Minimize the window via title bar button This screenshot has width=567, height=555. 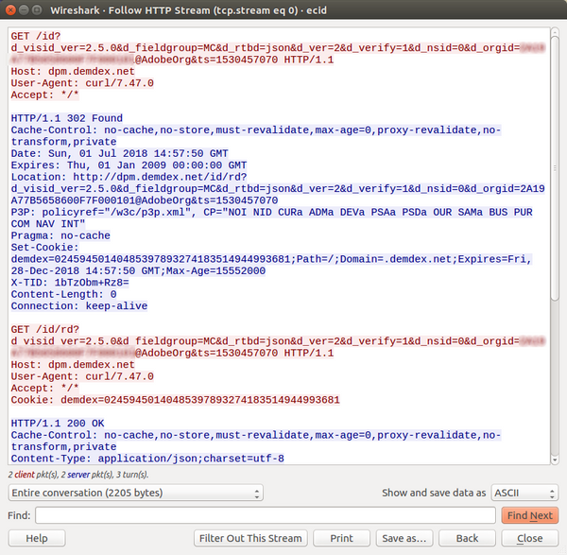[24, 9]
